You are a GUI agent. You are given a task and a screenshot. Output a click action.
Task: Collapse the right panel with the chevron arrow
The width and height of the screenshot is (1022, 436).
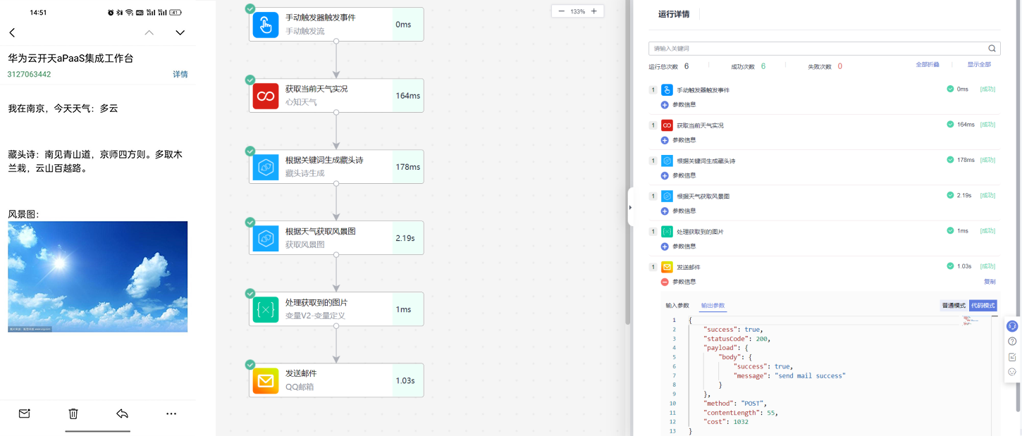tap(629, 206)
